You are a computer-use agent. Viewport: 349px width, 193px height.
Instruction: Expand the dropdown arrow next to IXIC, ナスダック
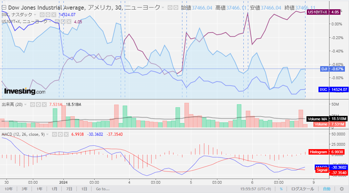[x=35, y=15]
